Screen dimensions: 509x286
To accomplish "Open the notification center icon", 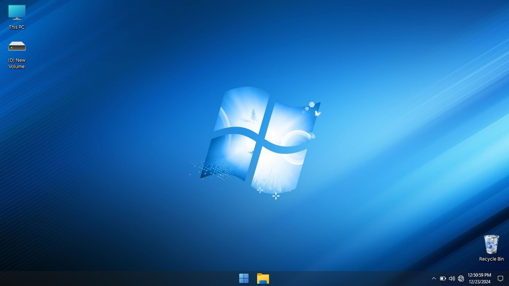I will pyautogui.click(x=500, y=278).
